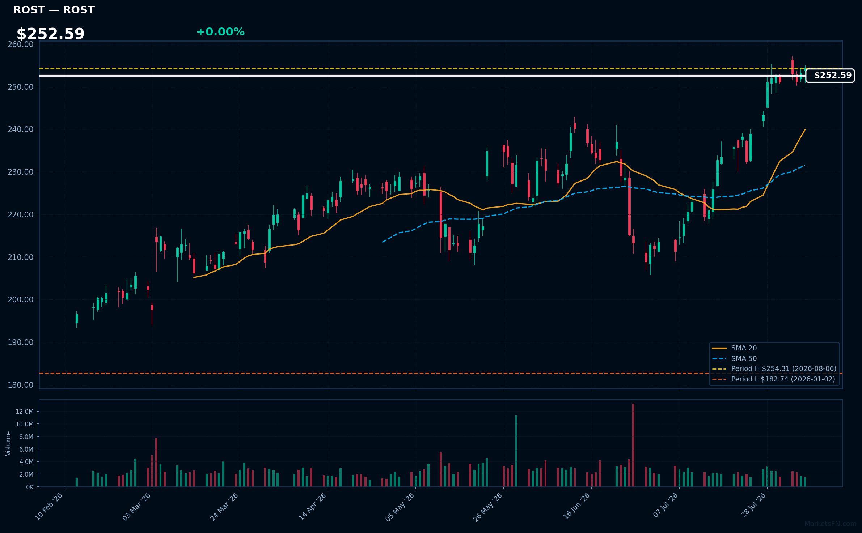Click the ROST — ROST chart title
This screenshot has height=533, width=862.
(x=54, y=10)
